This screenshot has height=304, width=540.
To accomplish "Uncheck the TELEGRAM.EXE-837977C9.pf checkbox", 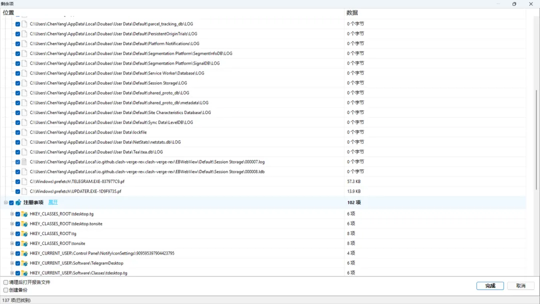I will click(17, 181).
